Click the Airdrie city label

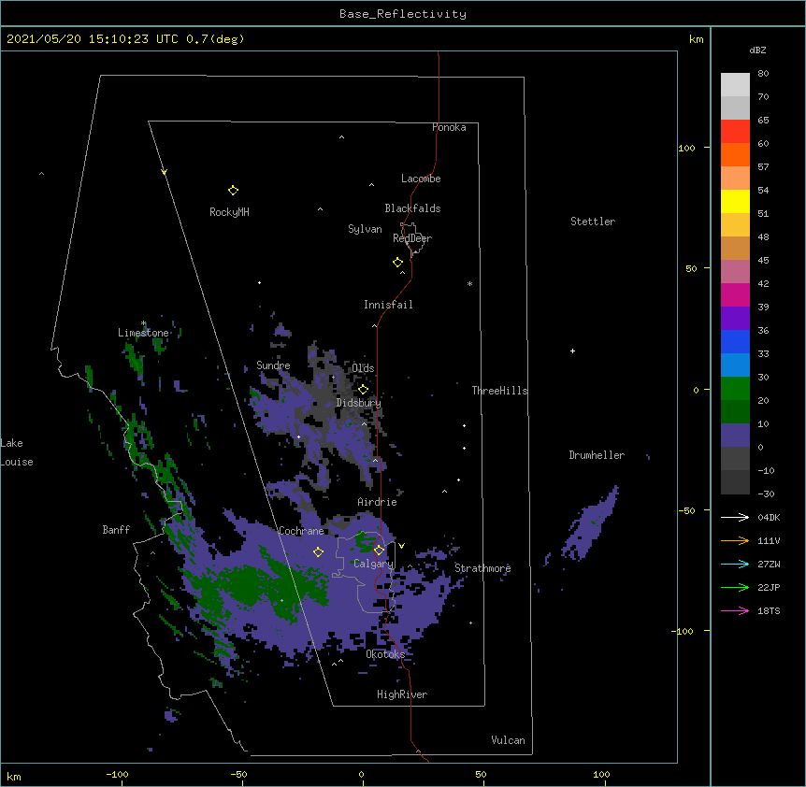pos(378,502)
